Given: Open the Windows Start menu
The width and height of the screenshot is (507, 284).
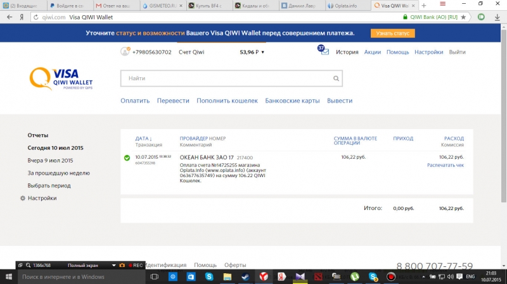Looking at the screenshot, I should (9, 277).
